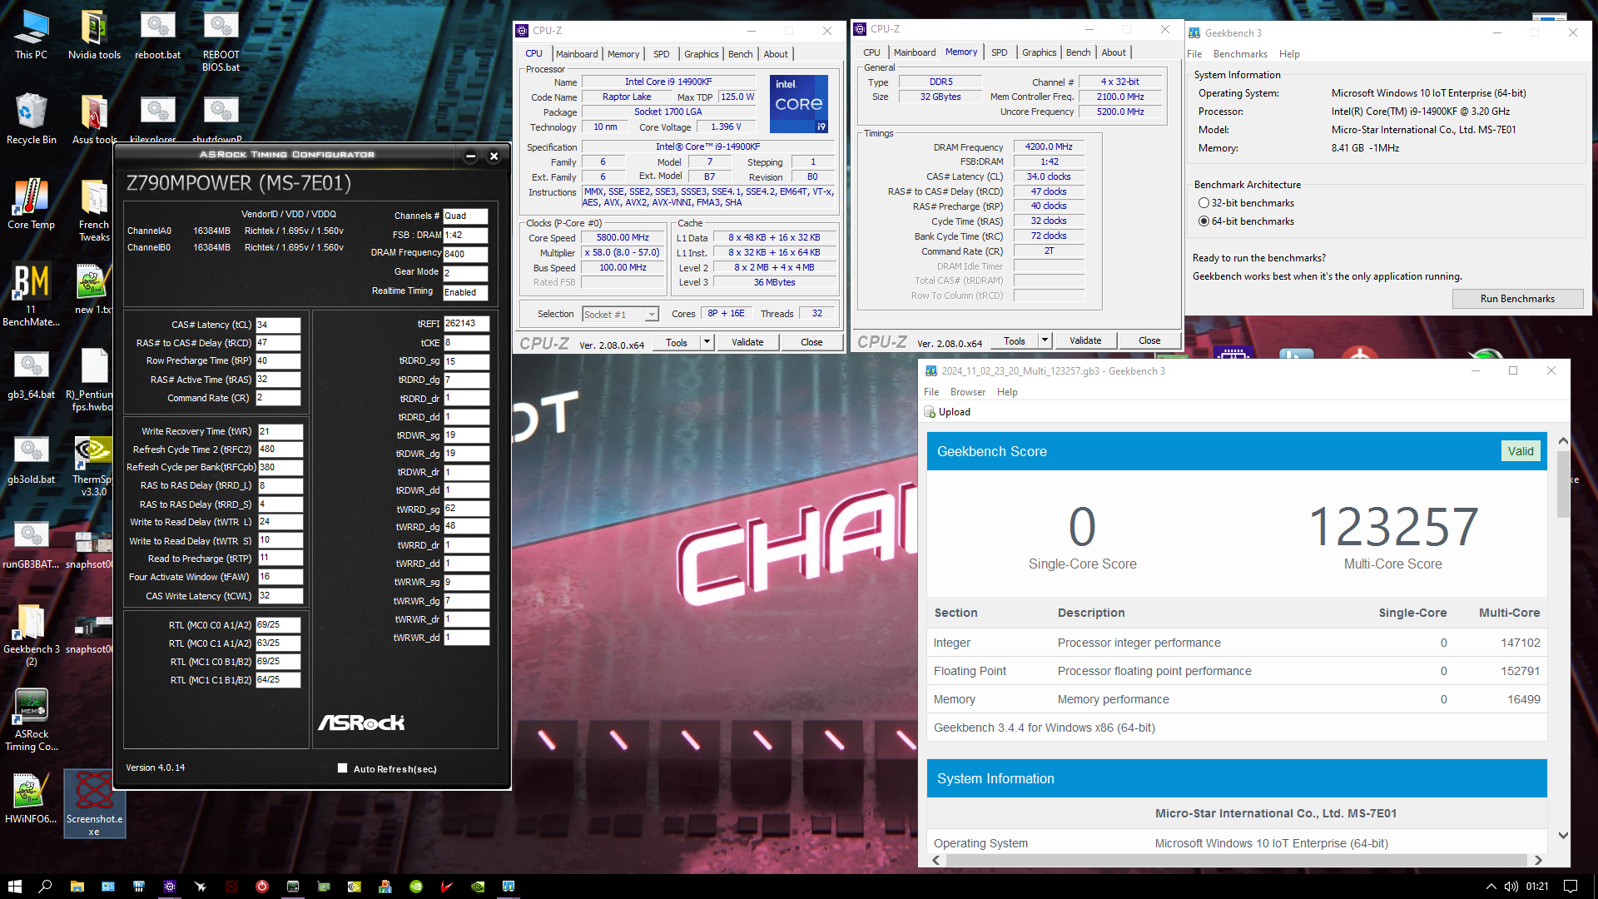Expand the Tools dropdown arrow in Memory window
This screenshot has height=899, width=1598.
1045,340
